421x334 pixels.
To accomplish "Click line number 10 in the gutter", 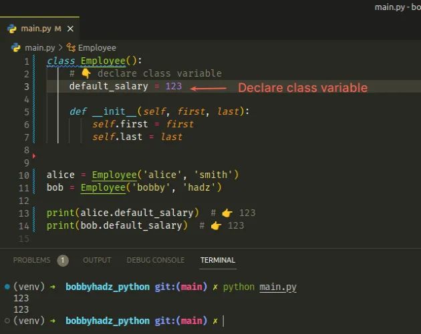I will [x=24, y=175].
